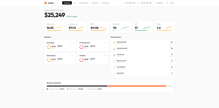Image resolution: width=219 pixels, height=108 pixels.
Task: Click the start date field 04/01/2026
Action: click(x=130, y=3)
